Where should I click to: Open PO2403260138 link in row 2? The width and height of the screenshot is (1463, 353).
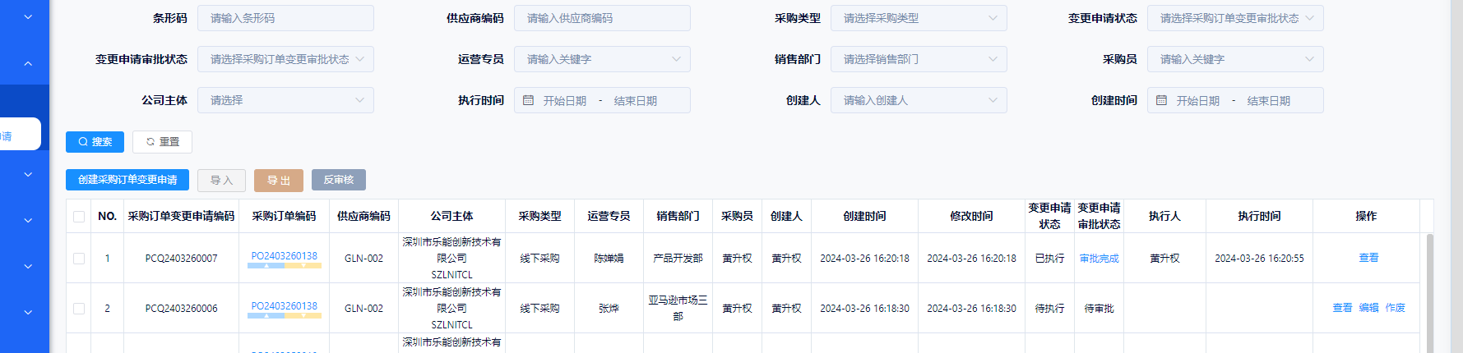pyautogui.click(x=285, y=306)
